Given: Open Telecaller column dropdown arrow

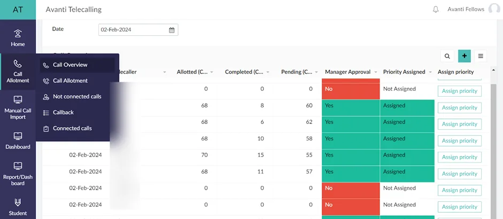Looking at the screenshot, I should (165, 72).
